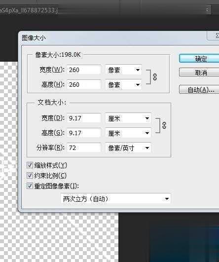
Task: Toggle the 重定图像像素(I) checkbox
Action: click(30, 186)
